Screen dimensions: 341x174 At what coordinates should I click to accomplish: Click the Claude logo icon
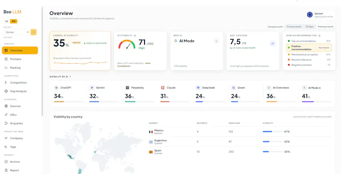pyautogui.click(x=162, y=88)
